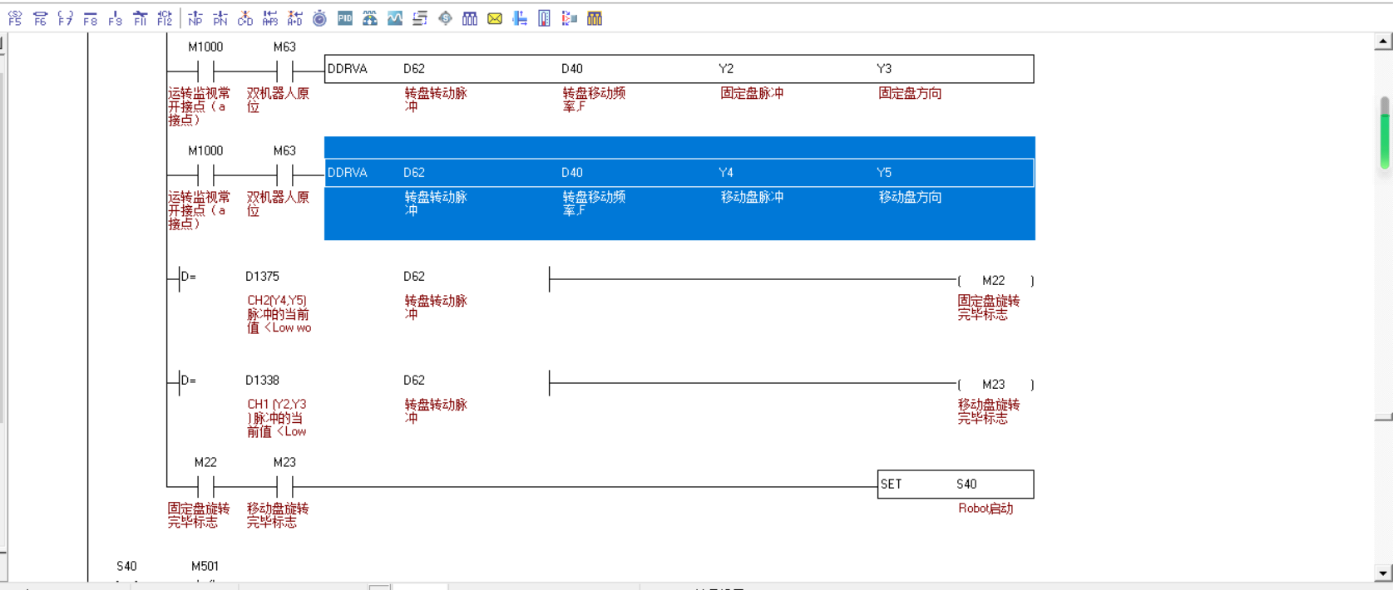This screenshot has width=1393, height=590.
Task: Click the NP rising edge contact icon
Action: [x=195, y=18]
